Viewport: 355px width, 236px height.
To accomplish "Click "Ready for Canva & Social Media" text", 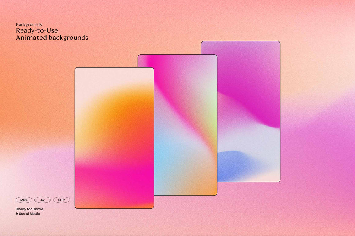I will pyautogui.click(x=29, y=211).
